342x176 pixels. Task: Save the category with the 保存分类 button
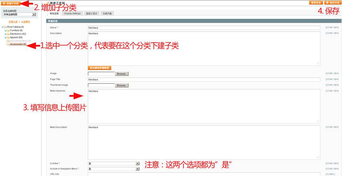click(332, 2)
